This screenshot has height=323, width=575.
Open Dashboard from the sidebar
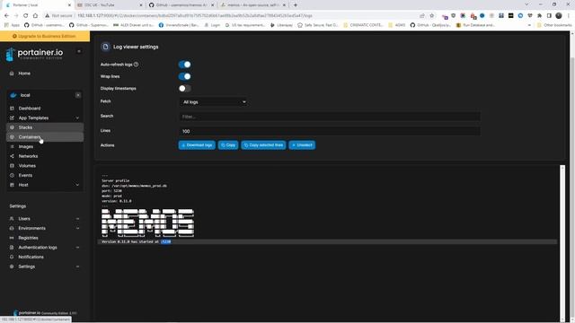(x=30, y=109)
